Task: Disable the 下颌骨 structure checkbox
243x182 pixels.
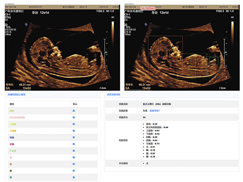Action: pos(73,131)
